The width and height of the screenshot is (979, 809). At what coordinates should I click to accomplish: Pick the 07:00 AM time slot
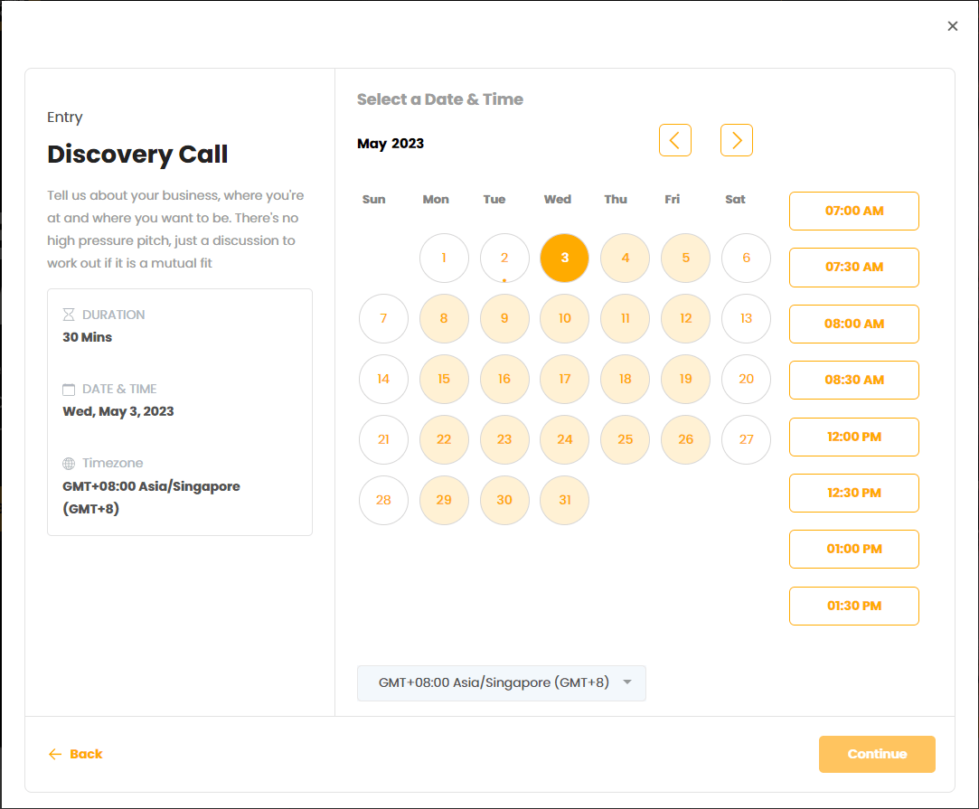[853, 211]
